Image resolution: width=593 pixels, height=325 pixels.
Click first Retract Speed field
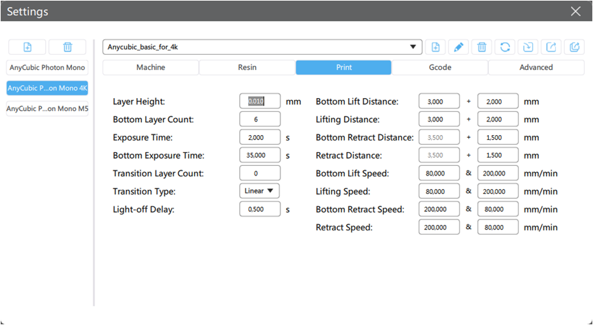[x=439, y=228]
